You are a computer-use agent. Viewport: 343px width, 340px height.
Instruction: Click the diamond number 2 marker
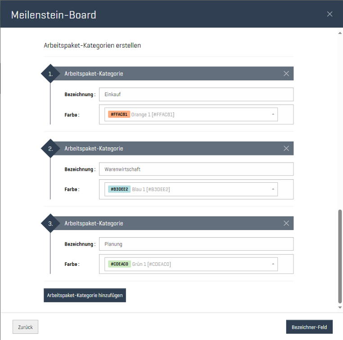(50, 149)
